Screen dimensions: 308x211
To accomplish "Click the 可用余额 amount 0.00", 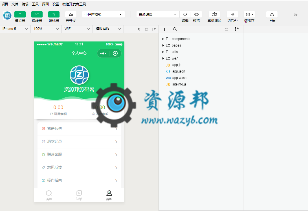I will [x=58, y=107].
